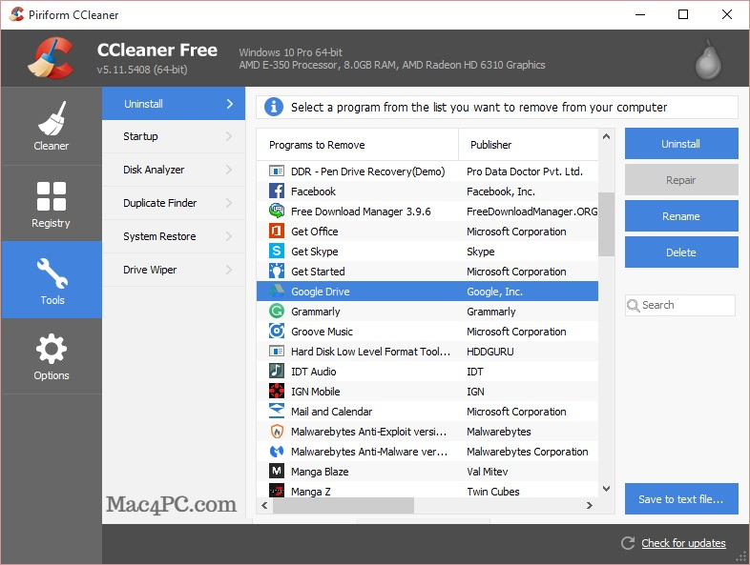This screenshot has width=750, height=565.
Task: Select the Grammarly program name
Action: (316, 312)
